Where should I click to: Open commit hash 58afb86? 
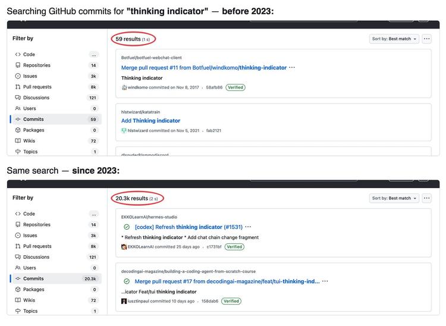(214, 87)
